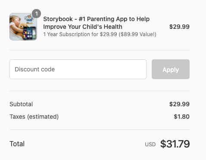Click the word Storybook in product title
Screen dimensions: 206x160
pos(58,19)
